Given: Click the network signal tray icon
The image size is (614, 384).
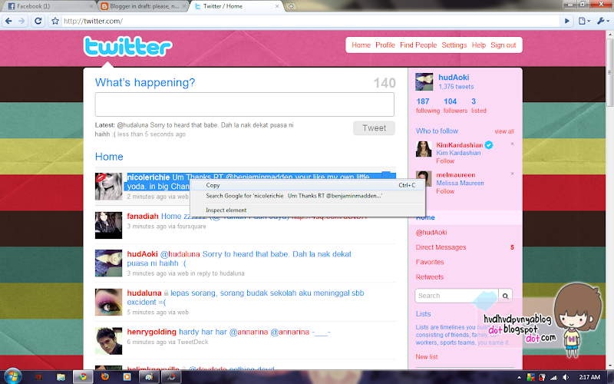Looking at the screenshot, I should (x=553, y=377).
